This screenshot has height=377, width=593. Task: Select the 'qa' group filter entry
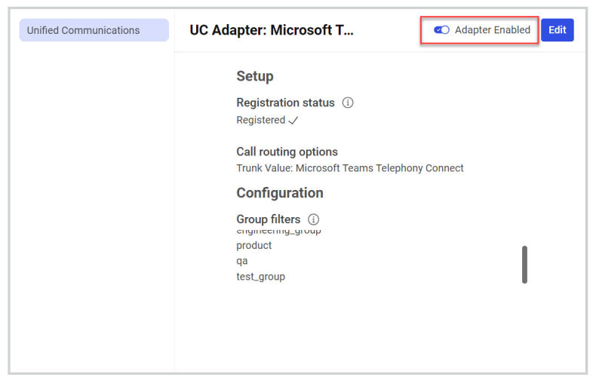242,261
